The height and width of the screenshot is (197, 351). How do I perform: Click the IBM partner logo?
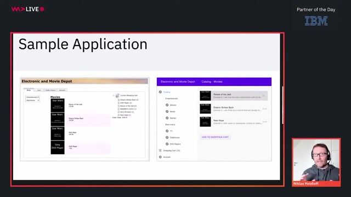(x=316, y=21)
